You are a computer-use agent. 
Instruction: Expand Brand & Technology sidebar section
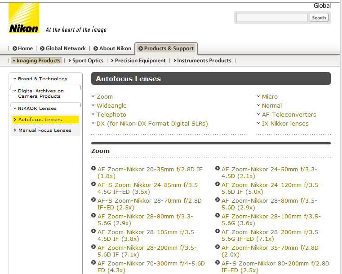42,78
